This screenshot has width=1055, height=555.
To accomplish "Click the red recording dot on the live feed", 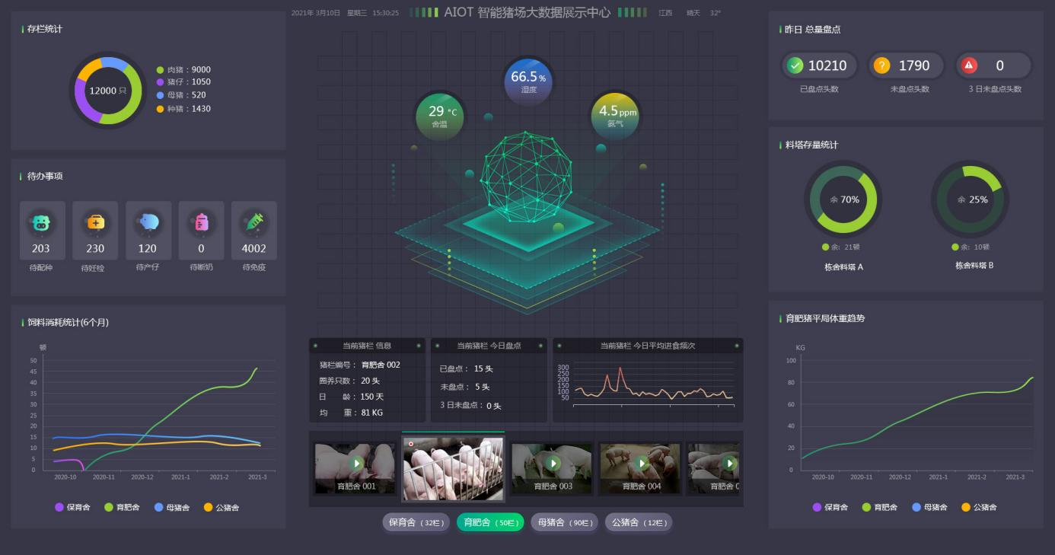I will (x=411, y=444).
